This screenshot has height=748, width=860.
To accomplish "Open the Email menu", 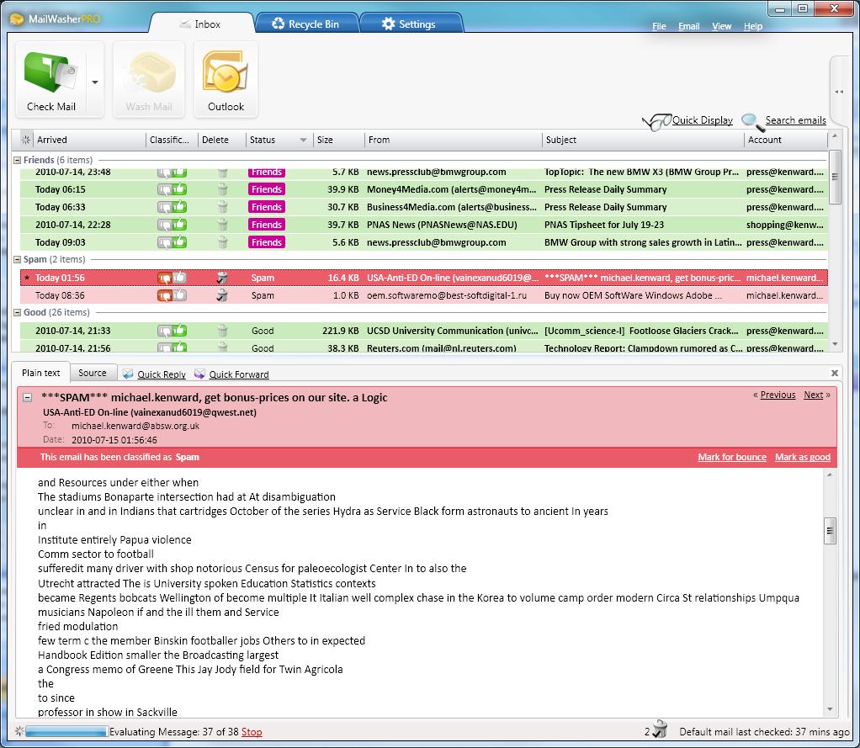I will 688,26.
